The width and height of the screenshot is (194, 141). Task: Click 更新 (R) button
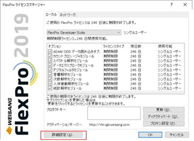pyautogui.click(x=164, y=110)
